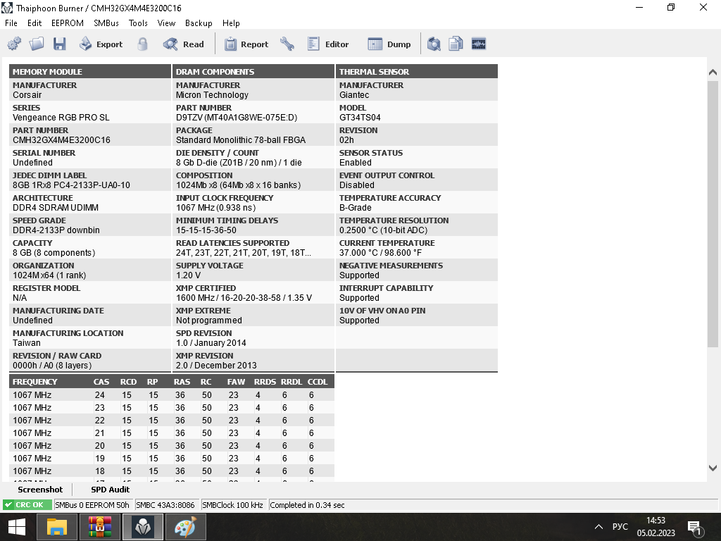The height and width of the screenshot is (541, 721).
Task: Open Report from the toolbar
Action: click(x=246, y=44)
